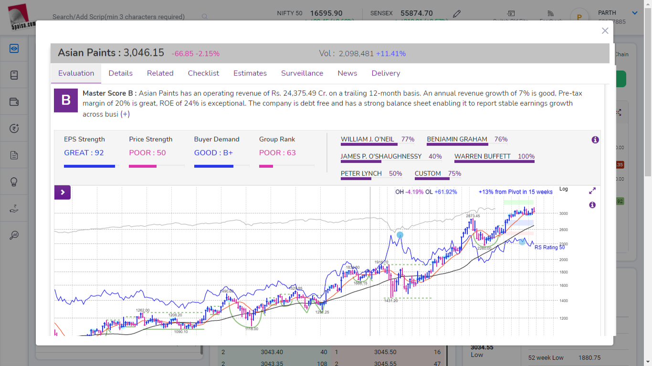Open the chart search icon in sidebar
This screenshot has width=652, height=366.
(14, 235)
